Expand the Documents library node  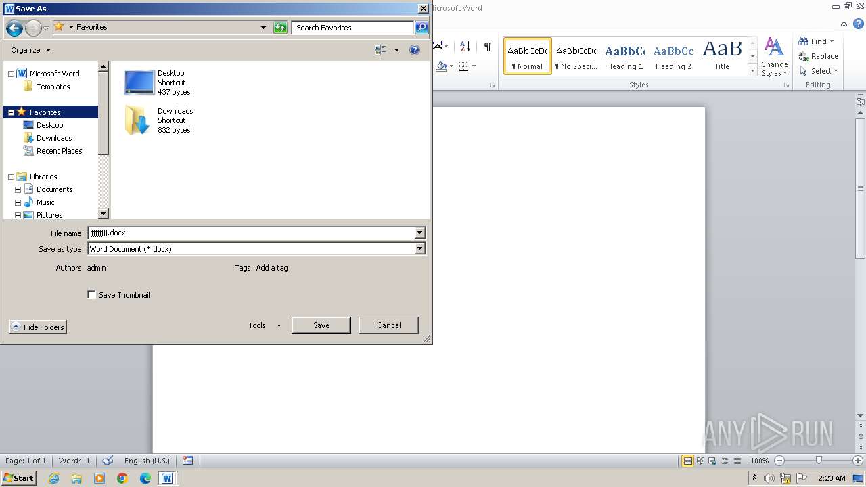click(18, 189)
